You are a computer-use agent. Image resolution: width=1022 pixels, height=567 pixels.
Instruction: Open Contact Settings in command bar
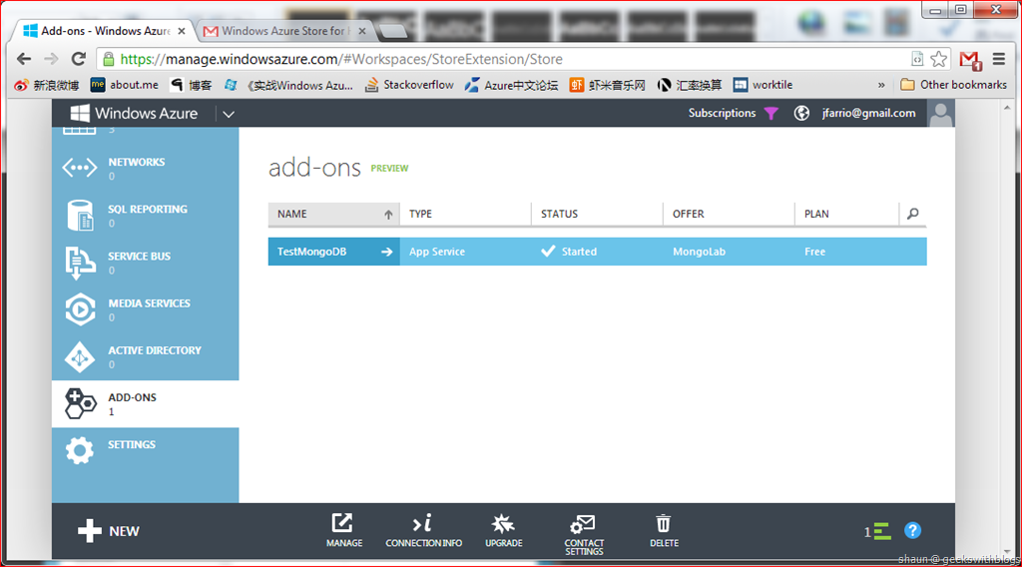[584, 534]
